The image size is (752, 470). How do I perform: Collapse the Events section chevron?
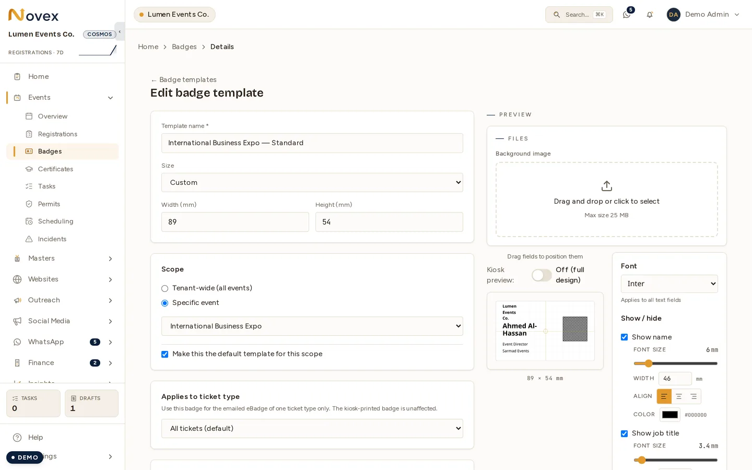click(110, 98)
